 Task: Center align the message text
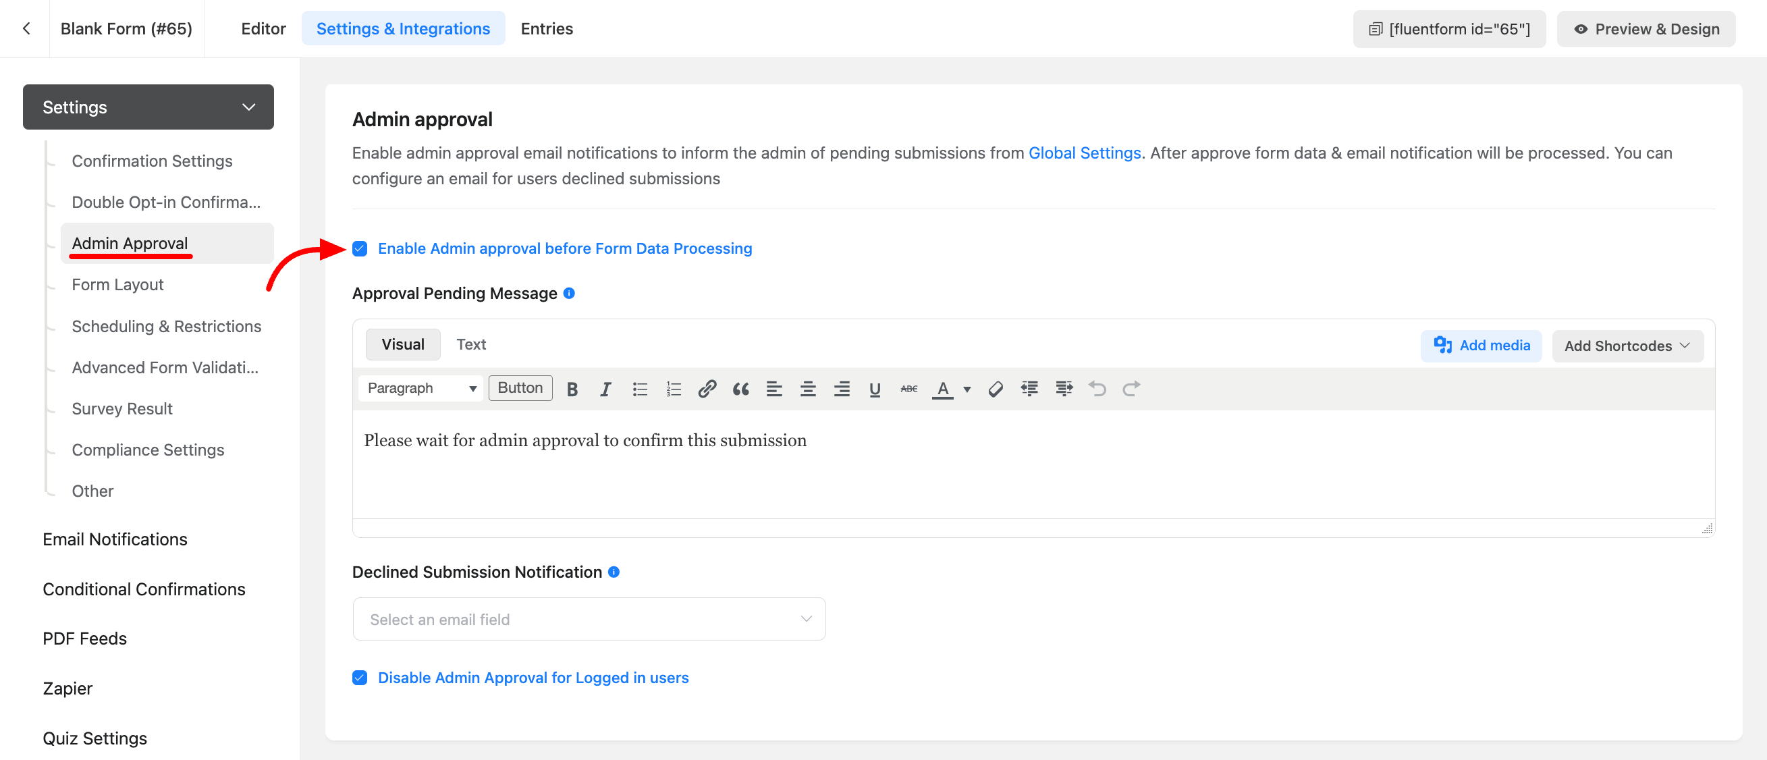click(x=807, y=389)
